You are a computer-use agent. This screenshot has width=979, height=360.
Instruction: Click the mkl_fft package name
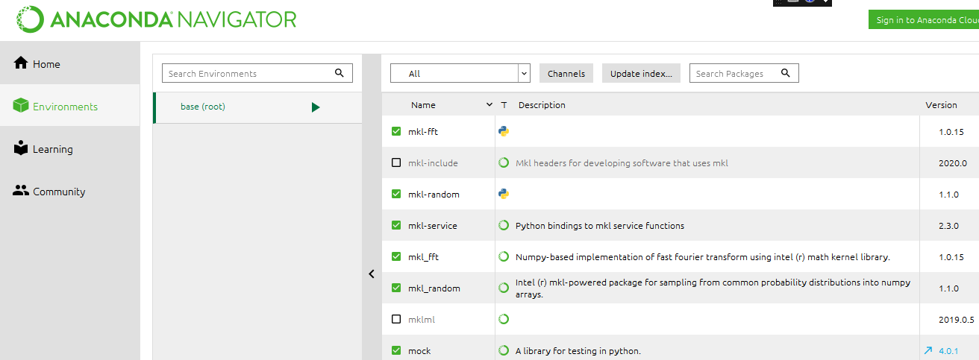click(423, 257)
